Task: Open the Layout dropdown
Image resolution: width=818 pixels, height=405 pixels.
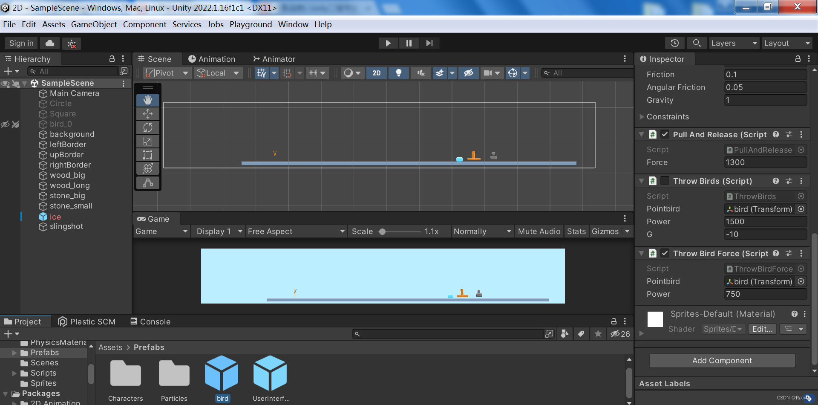Action: [x=787, y=43]
